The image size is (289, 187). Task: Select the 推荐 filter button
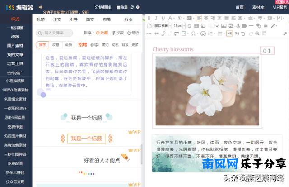click(x=42, y=45)
